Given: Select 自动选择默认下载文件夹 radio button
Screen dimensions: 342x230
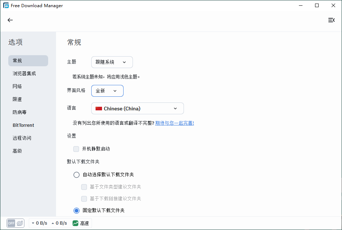Looking at the screenshot, I should [77, 175].
